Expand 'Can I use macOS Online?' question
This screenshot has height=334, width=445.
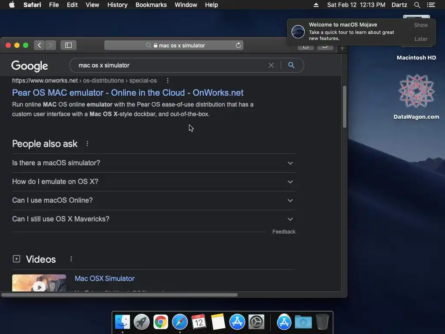click(x=153, y=200)
